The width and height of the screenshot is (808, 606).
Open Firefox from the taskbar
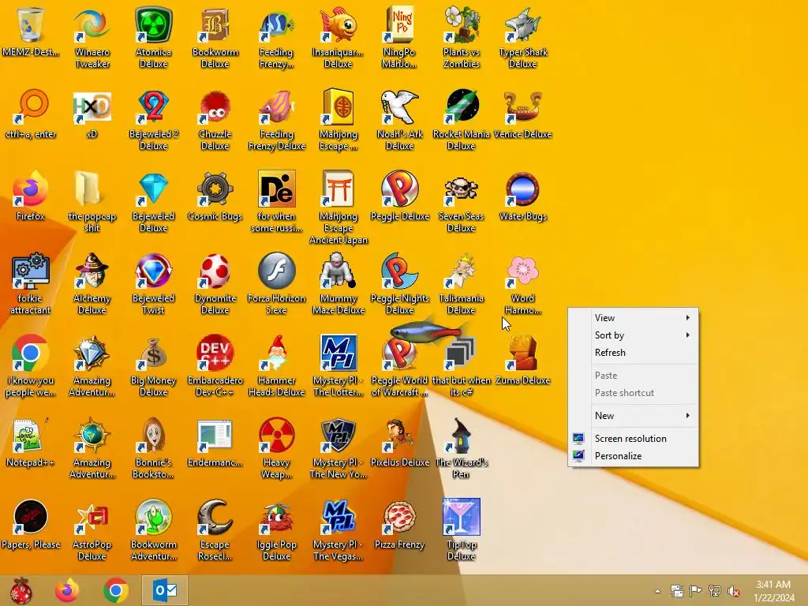coord(68,590)
